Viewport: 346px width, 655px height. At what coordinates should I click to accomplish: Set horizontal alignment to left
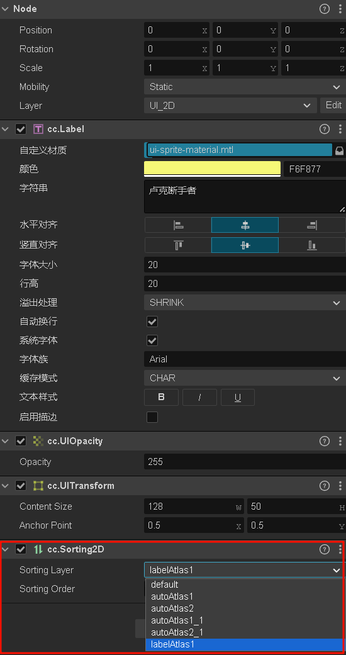point(178,225)
